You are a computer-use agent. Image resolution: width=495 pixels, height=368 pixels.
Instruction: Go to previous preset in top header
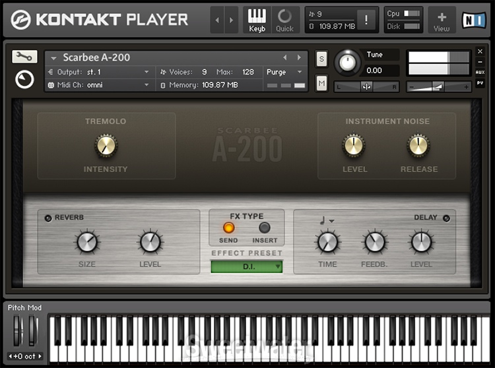pyautogui.click(x=217, y=20)
